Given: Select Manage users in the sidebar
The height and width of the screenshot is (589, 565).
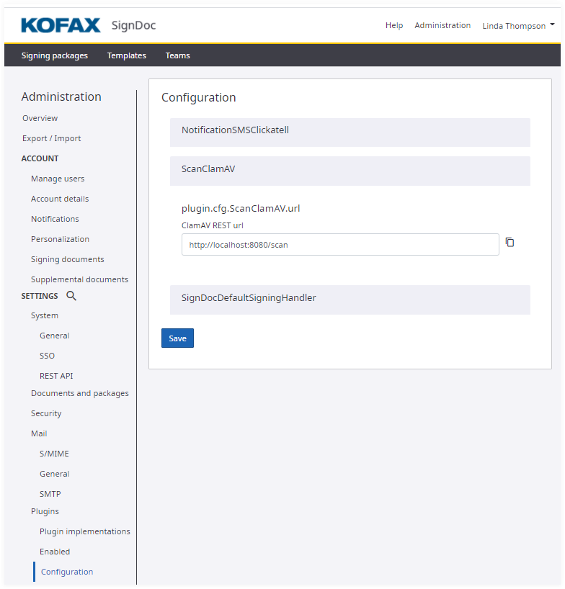Looking at the screenshot, I should tap(58, 179).
